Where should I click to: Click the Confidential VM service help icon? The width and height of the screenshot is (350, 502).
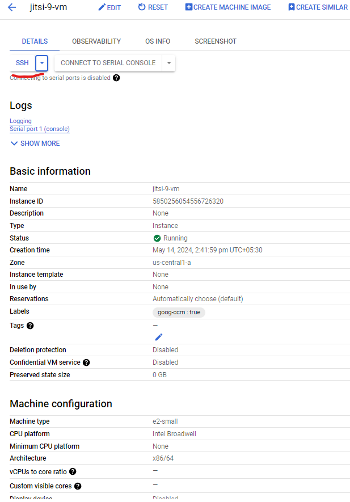coord(86,362)
